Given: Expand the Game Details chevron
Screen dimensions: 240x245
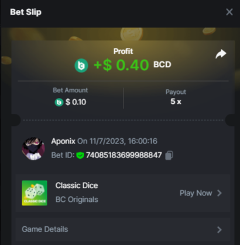Looking at the screenshot, I should 220,230.
